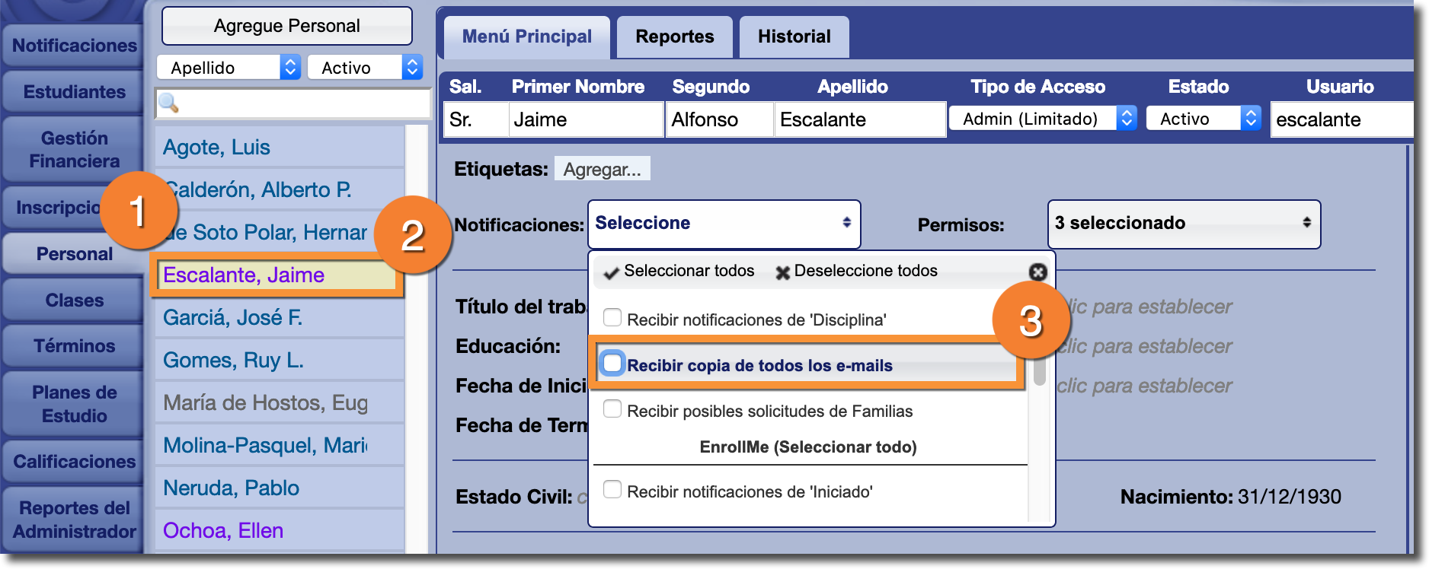The height and width of the screenshot is (569, 1429).
Task: Switch to the Reportes tab
Action: [674, 37]
